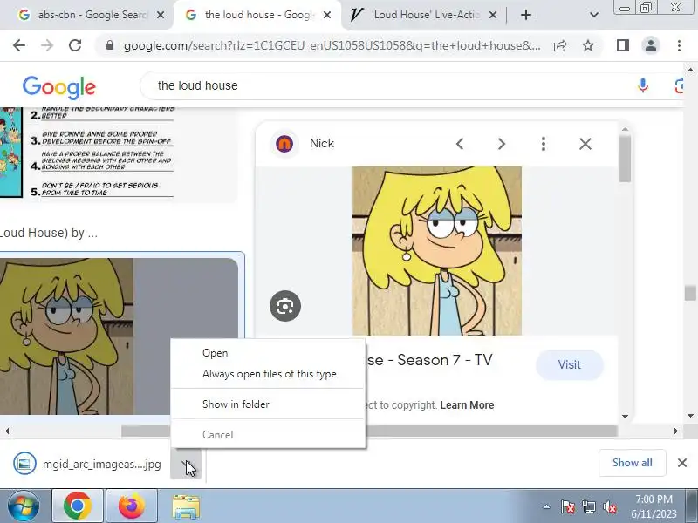Click the muted volume tray icon
The image size is (698, 523).
609,506
